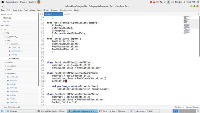Switch to the vokoscreen 2.5.0 taskbar window
This screenshot has height=113, width=200.
(x=144, y=111)
